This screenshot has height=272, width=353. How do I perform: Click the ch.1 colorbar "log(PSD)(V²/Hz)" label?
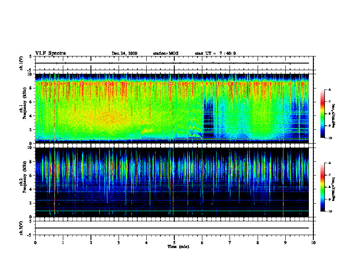[334, 116]
